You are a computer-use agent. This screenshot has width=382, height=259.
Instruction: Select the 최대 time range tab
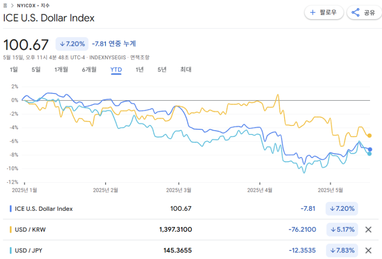click(x=186, y=69)
